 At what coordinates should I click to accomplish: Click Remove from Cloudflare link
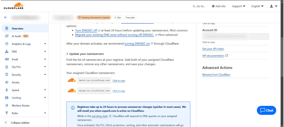(x=216, y=75)
